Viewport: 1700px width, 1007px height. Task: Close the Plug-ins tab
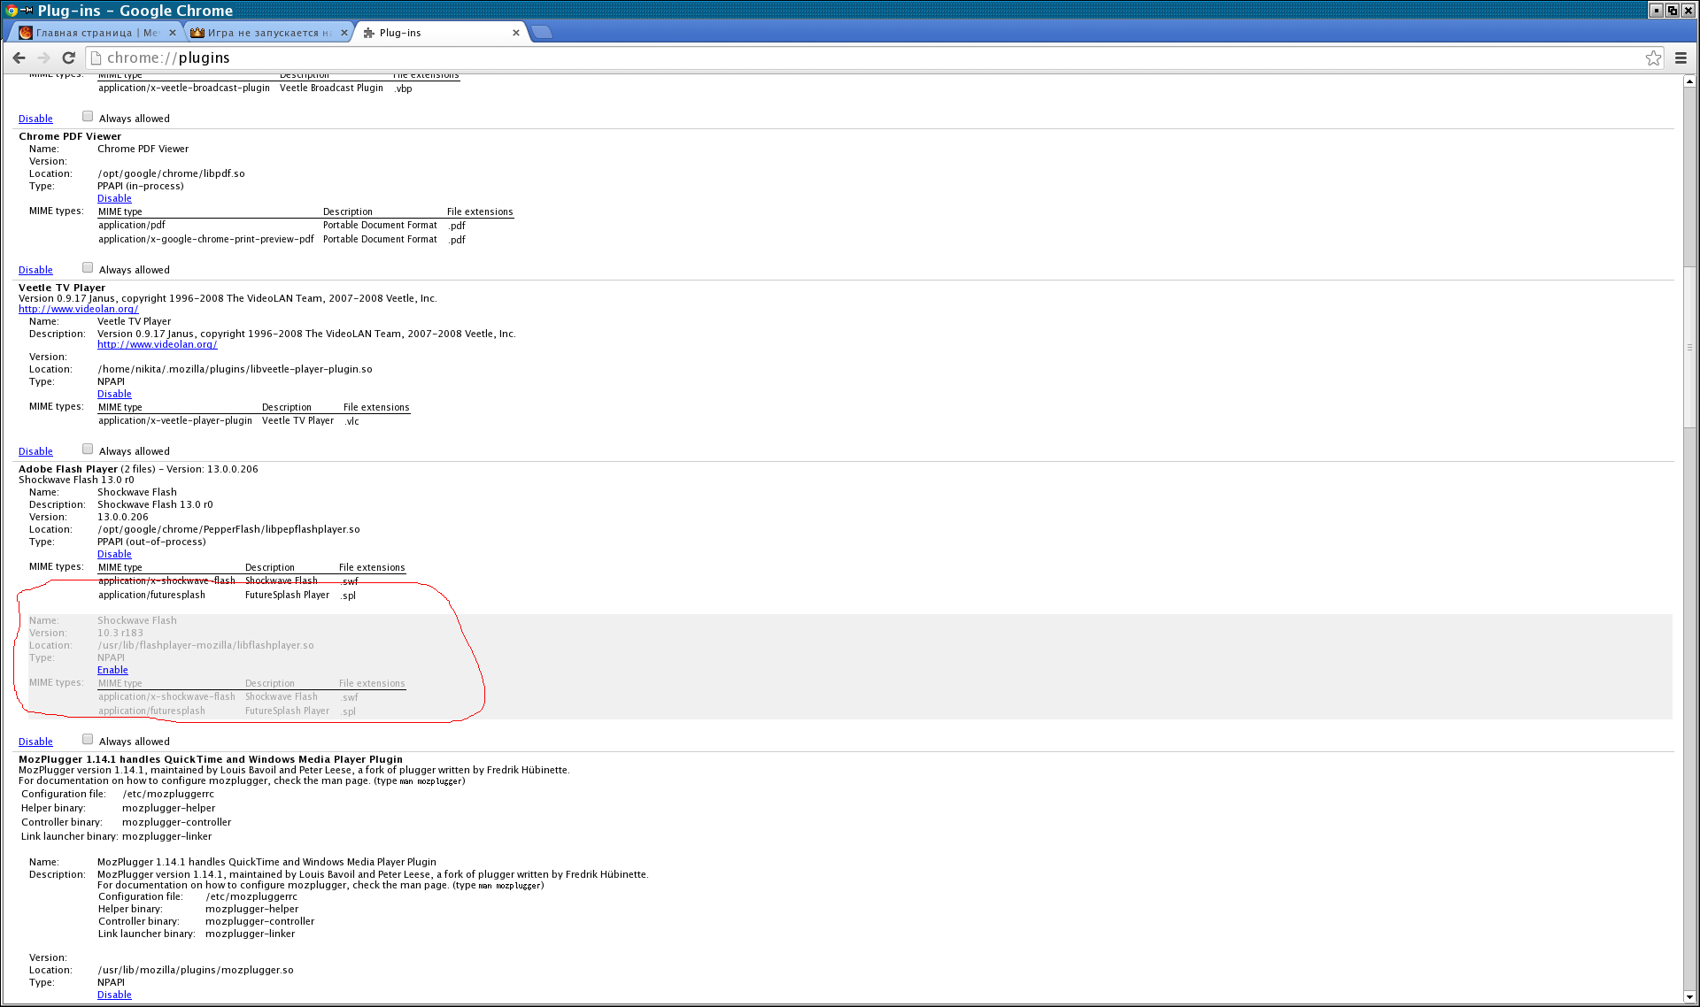tap(516, 33)
